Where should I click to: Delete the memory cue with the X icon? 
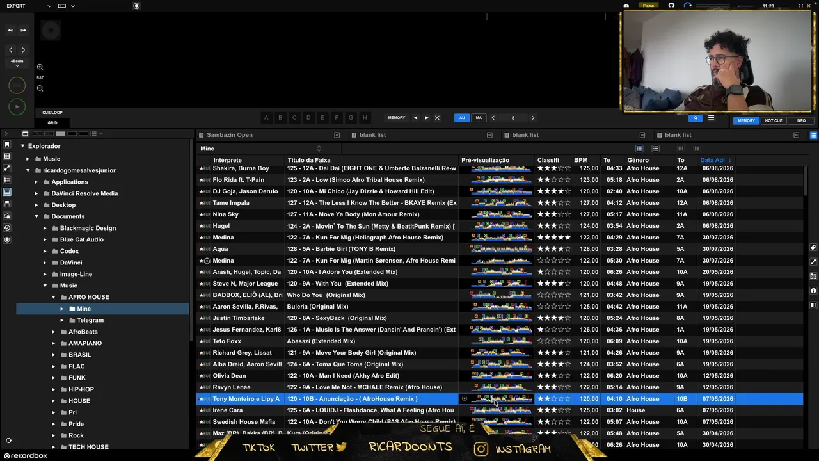(437, 118)
